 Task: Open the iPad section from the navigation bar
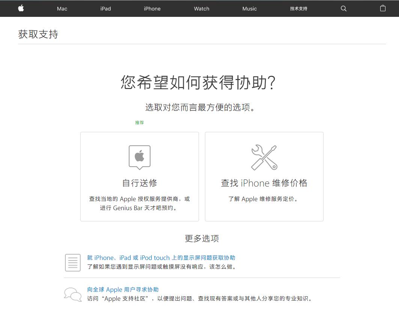coord(105,8)
